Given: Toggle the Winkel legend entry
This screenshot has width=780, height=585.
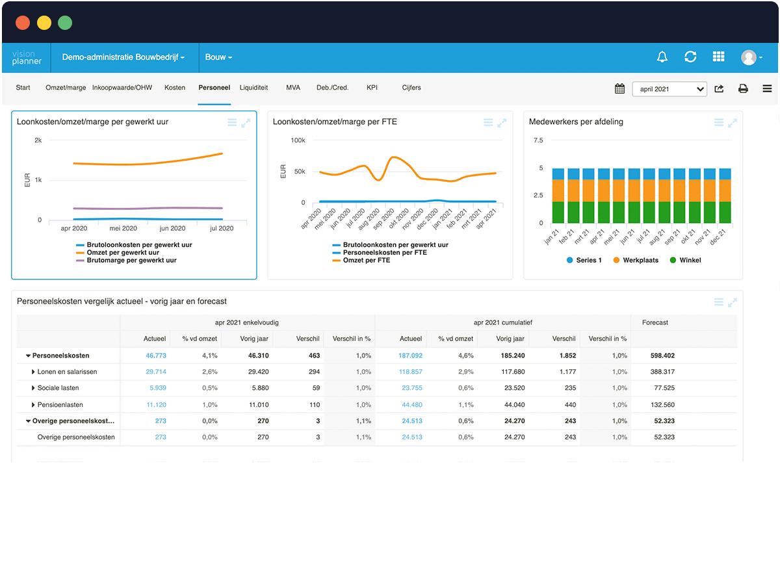Looking at the screenshot, I should point(685,260).
